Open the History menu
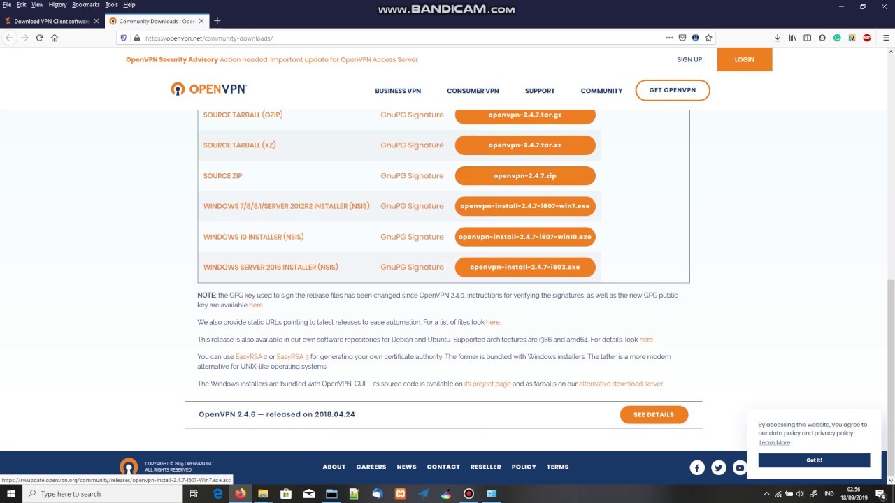 tap(57, 5)
